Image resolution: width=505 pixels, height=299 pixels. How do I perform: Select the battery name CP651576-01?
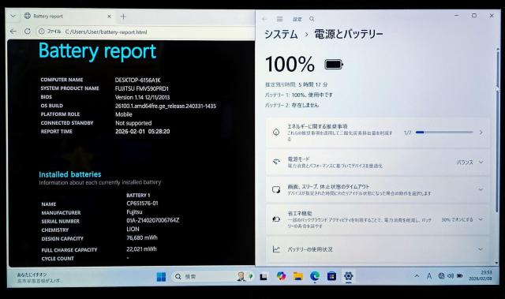(142, 204)
